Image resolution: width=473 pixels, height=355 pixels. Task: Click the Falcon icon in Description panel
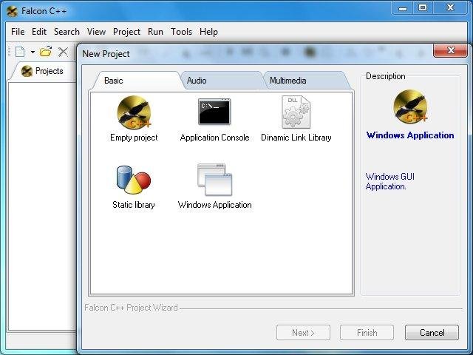click(x=410, y=106)
